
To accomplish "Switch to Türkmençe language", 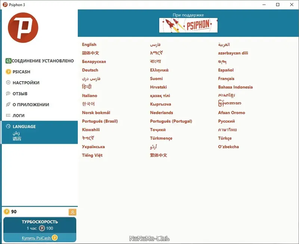I will pyautogui.click(x=161, y=138).
